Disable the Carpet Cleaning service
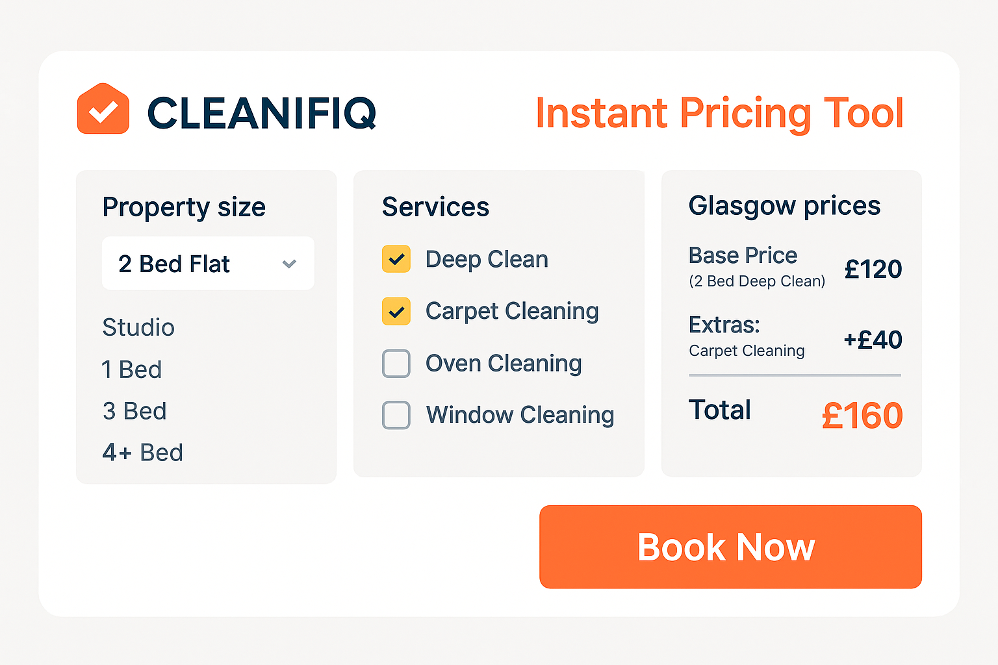The image size is (998, 665). click(396, 311)
